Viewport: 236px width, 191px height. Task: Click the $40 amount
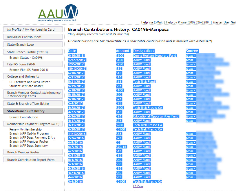point(119,160)
